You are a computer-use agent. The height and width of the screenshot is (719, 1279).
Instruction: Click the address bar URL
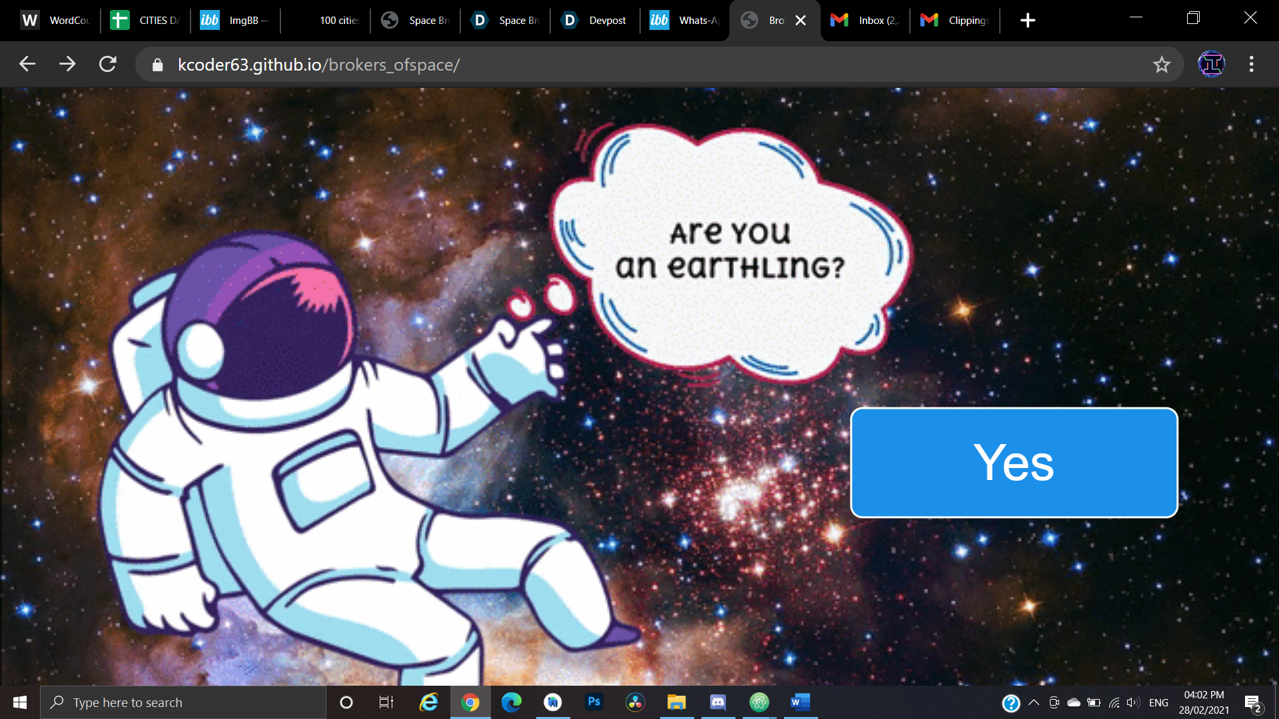pyautogui.click(x=318, y=65)
